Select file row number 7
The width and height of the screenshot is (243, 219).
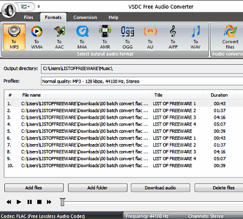coord(125,145)
